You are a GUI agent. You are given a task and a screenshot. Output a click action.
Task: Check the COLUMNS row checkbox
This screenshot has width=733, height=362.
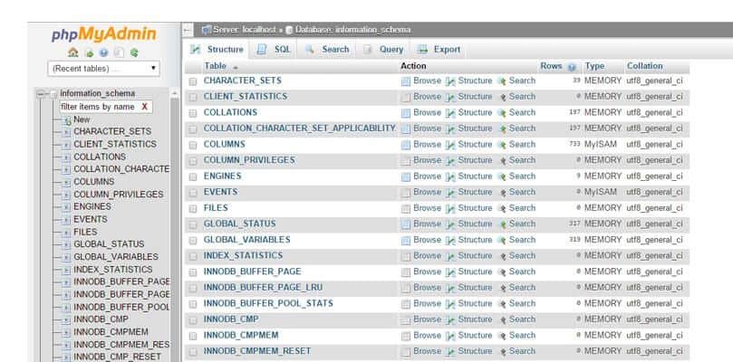(193, 146)
